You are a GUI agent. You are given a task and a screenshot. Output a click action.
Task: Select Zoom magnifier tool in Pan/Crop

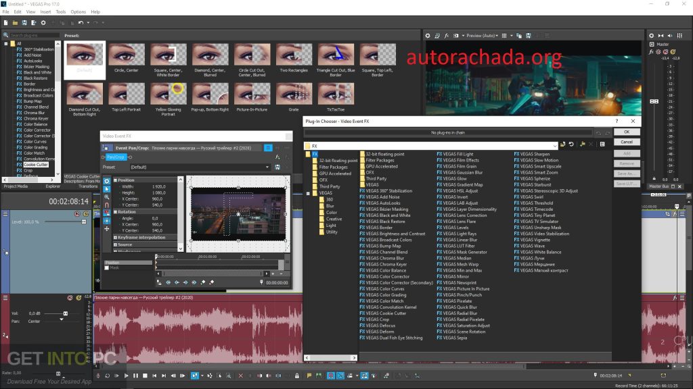point(107,197)
